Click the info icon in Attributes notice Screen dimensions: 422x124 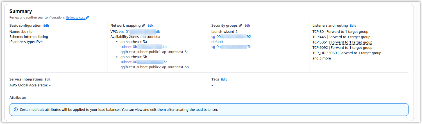16,109
